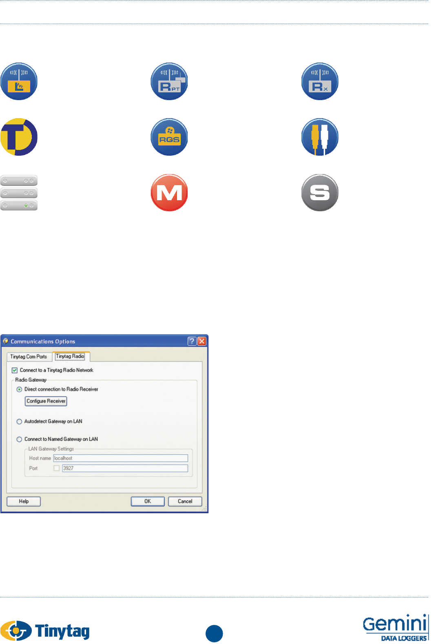
Task: Click the Host name field showing localhost
Action: coord(121,458)
